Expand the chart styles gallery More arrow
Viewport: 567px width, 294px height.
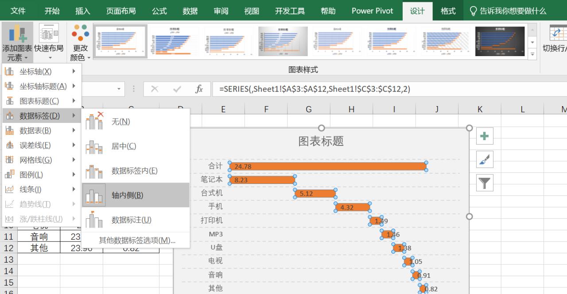(x=532, y=53)
